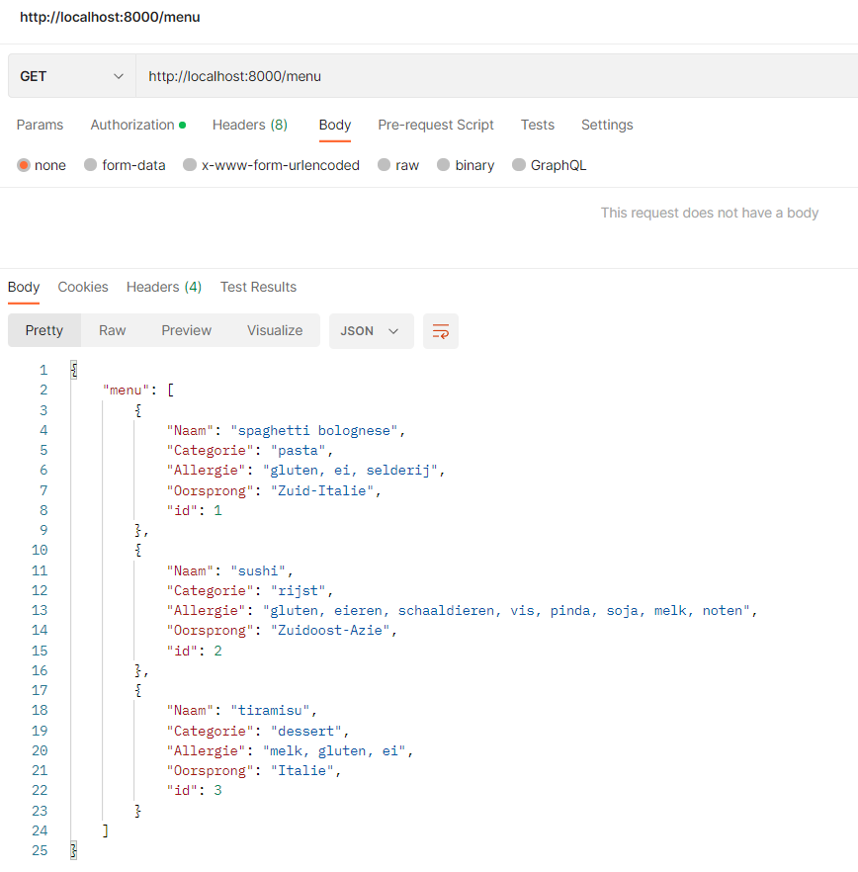
Task: Select the x-www-form-urlencoded body type
Action: (271, 165)
